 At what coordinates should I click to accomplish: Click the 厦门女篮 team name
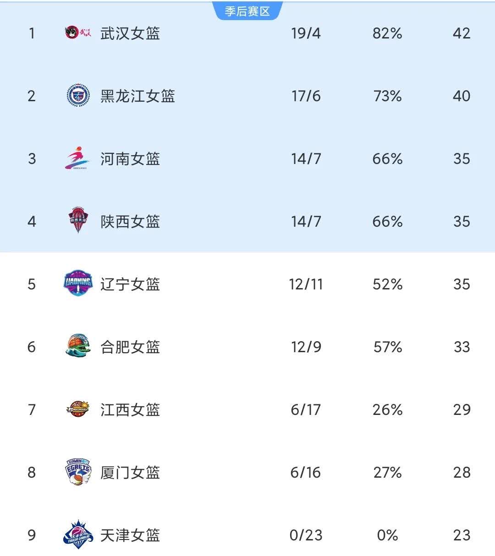pos(130,473)
